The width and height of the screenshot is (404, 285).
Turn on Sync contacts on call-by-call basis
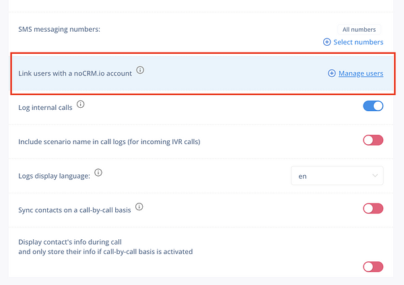[373, 208]
